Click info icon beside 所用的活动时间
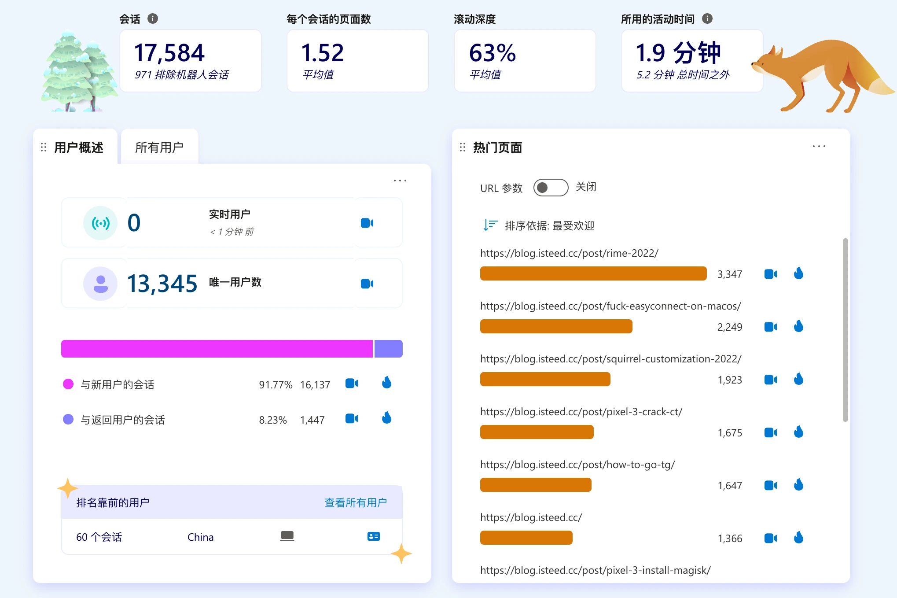Screen dimensions: 897x598 click(707, 18)
